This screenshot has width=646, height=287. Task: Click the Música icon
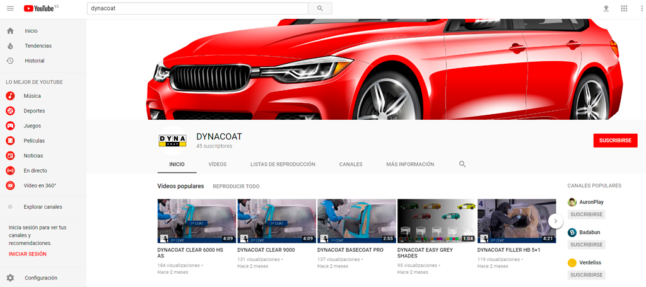coord(10,96)
